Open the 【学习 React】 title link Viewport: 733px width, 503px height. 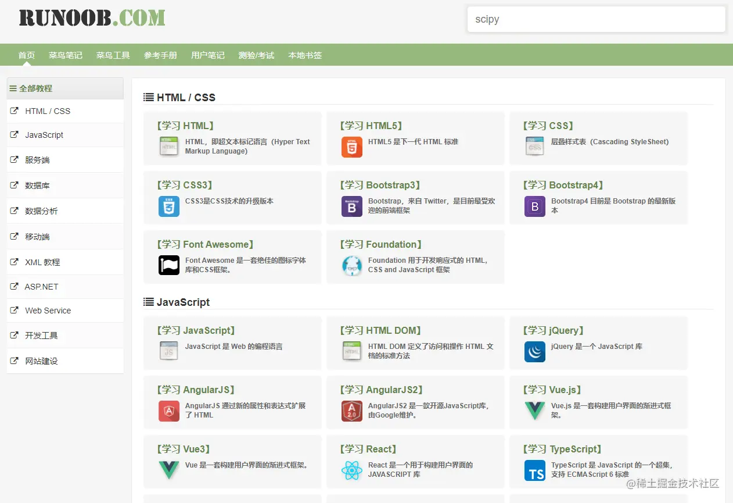coord(368,449)
